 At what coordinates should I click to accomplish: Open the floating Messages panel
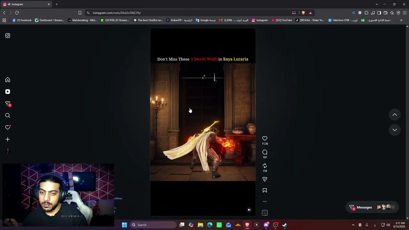(x=372, y=207)
